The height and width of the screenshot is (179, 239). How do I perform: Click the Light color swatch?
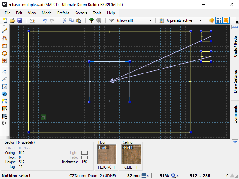pos(85,153)
